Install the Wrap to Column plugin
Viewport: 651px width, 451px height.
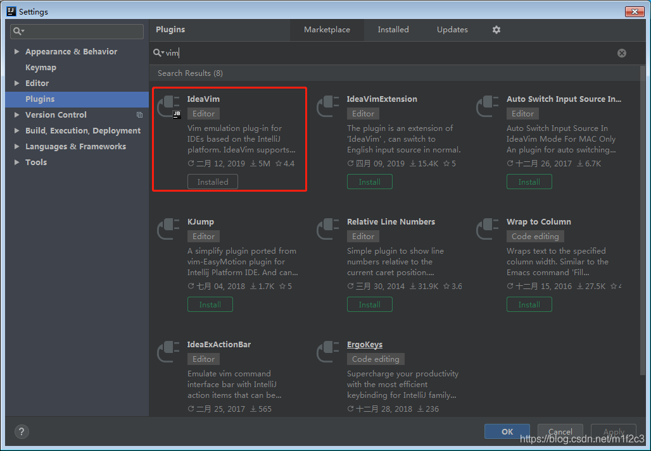pos(529,304)
